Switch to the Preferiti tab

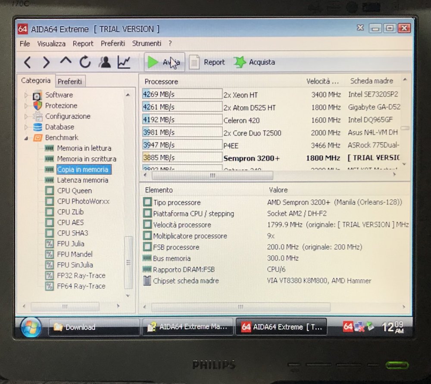tap(69, 81)
